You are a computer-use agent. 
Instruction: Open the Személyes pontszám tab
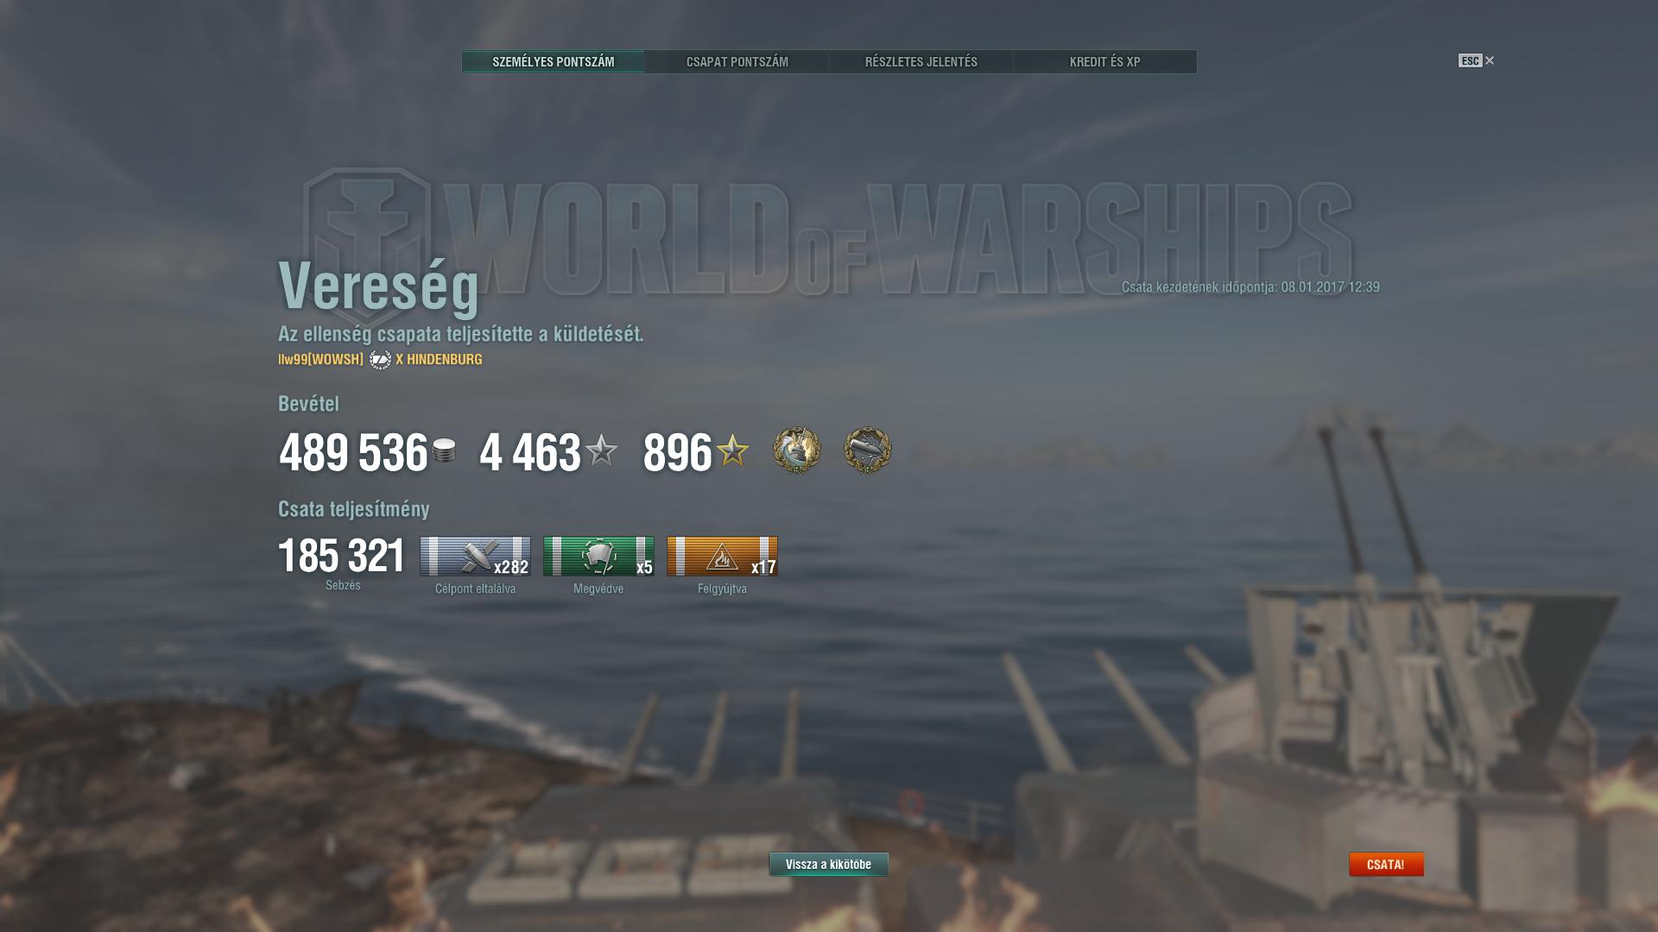pos(554,61)
